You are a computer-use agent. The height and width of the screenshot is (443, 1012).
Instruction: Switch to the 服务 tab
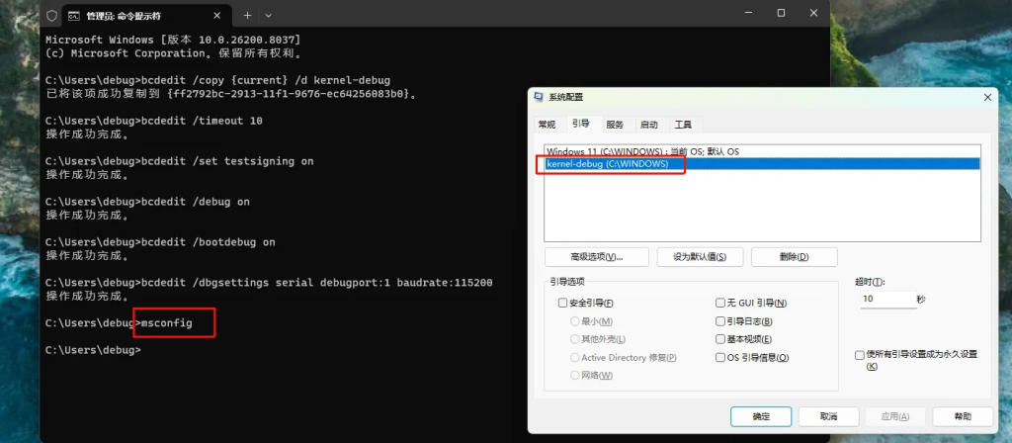pyautogui.click(x=615, y=125)
